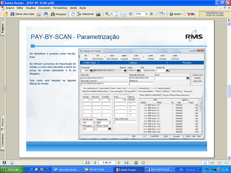Screen dimensions: 231x173
Task: Click Windows Media Player quick launch icon
Action: (x=42, y=170)
